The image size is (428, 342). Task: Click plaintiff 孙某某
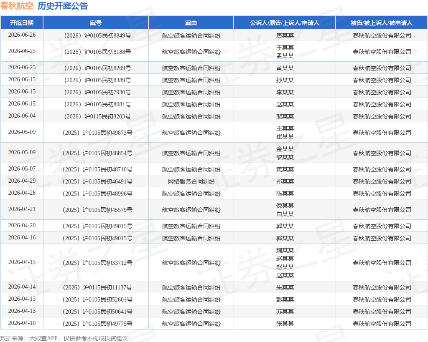coord(285,80)
